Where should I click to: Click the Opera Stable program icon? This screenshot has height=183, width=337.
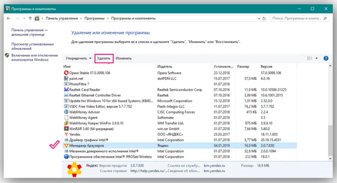[x=66, y=73]
